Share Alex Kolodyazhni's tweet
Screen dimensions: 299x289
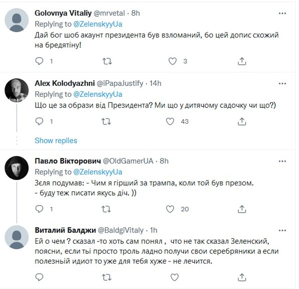point(242,121)
